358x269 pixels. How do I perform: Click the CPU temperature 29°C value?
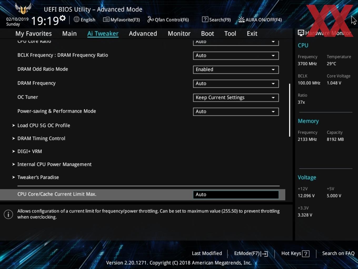[x=331, y=64]
